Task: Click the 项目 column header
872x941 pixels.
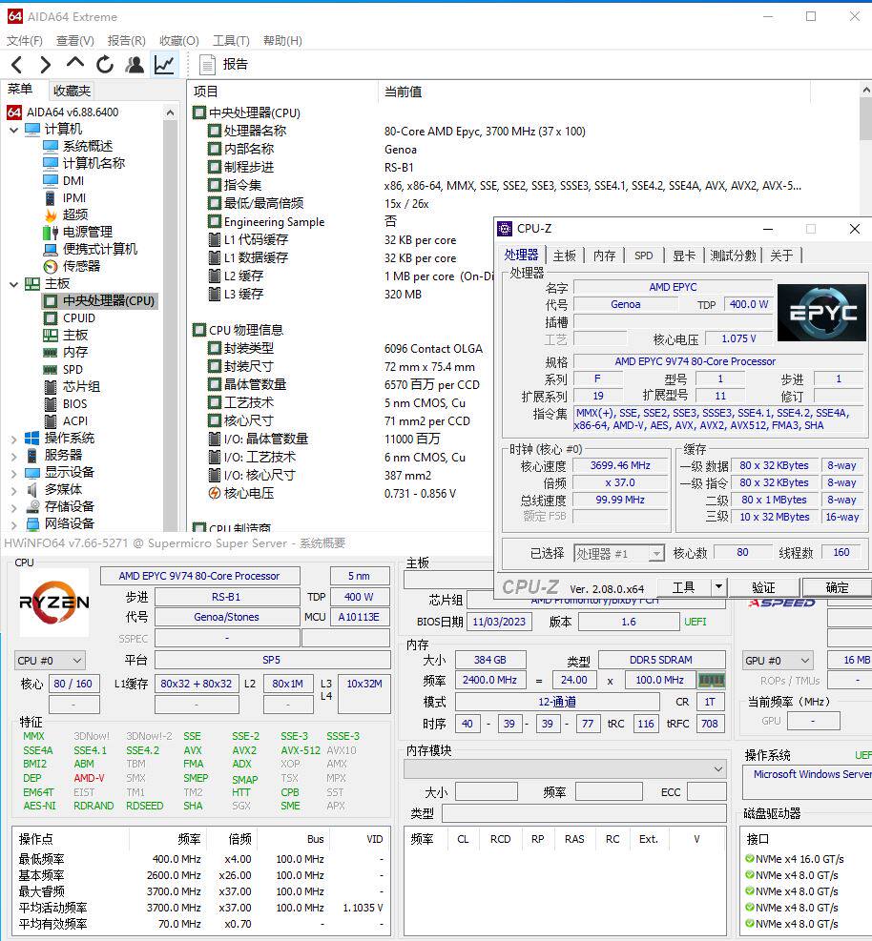Action: tap(282, 92)
